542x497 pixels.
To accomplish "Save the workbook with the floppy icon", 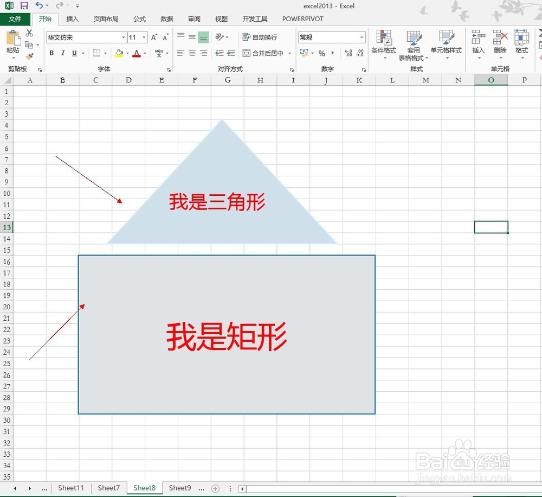I will pos(24,5).
